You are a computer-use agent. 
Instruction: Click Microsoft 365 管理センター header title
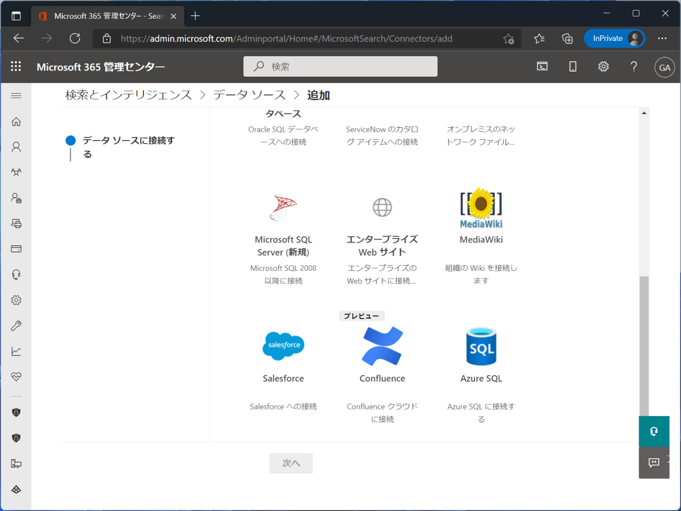point(101,67)
